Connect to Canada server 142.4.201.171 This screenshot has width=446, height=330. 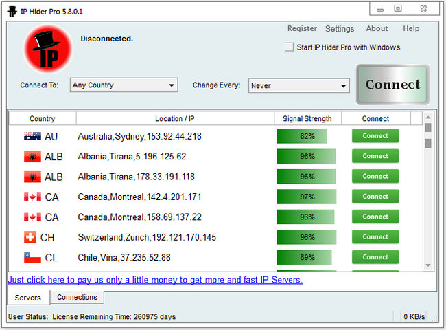[x=375, y=197]
